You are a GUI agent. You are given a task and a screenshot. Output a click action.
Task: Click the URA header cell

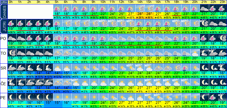click(4, 2)
